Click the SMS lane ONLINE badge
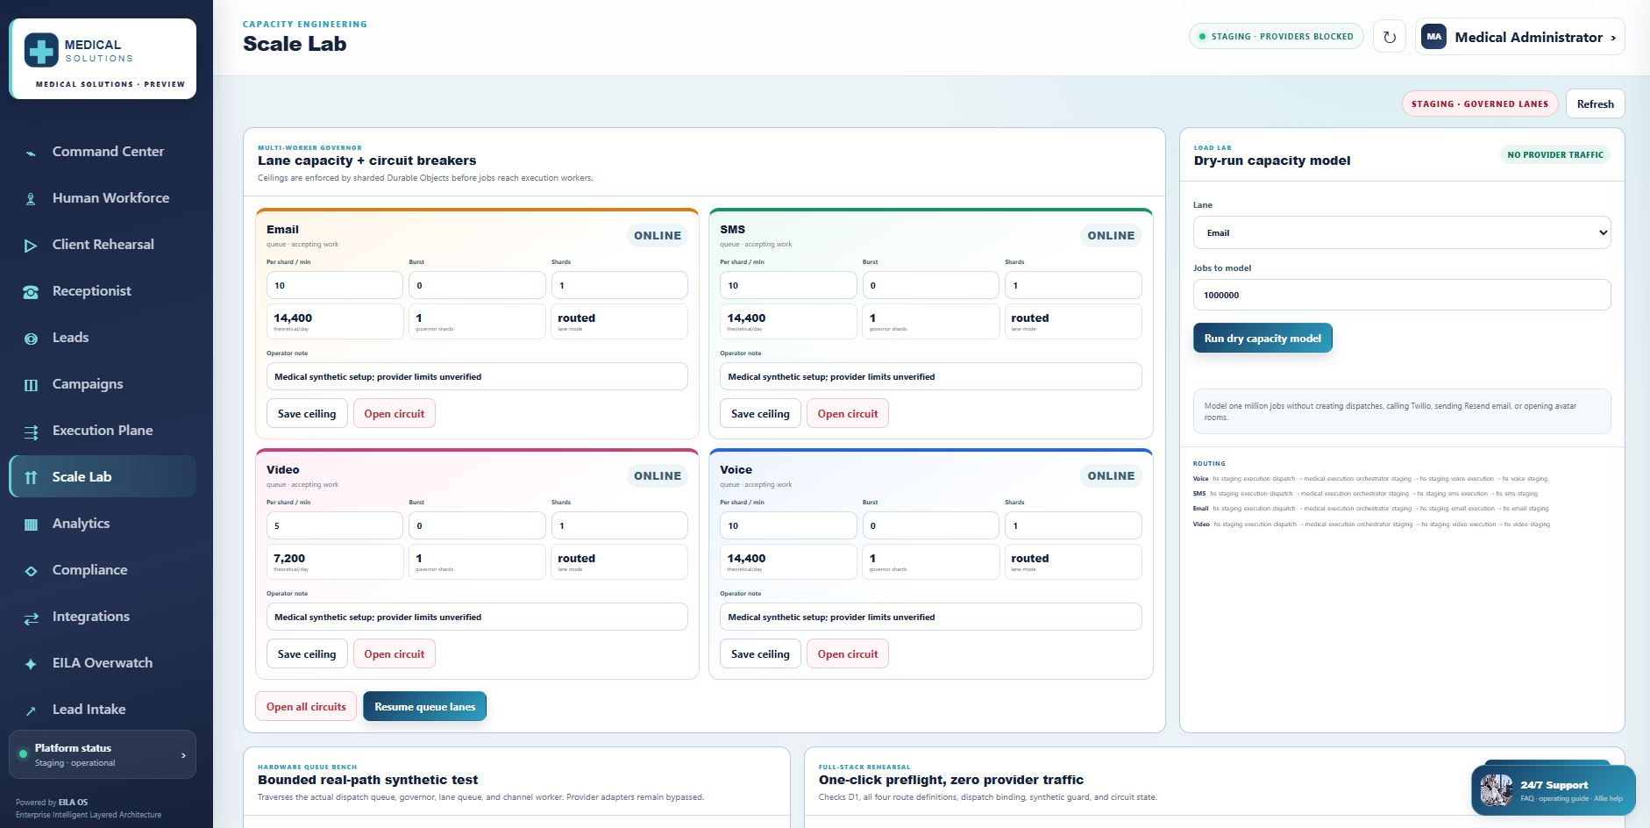Screen dimensions: 1650x828 (x=1111, y=235)
